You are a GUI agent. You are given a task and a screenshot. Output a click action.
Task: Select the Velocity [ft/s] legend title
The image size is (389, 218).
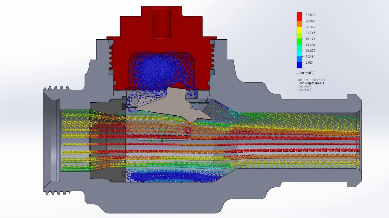click(x=305, y=73)
